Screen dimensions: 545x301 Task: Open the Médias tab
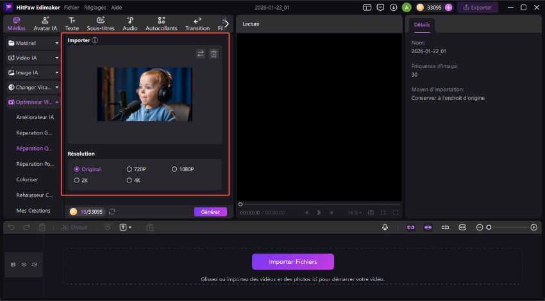coord(16,24)
